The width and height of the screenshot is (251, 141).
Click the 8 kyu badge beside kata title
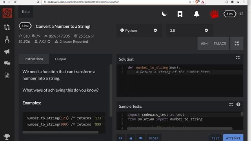click(x=25, y=26)
